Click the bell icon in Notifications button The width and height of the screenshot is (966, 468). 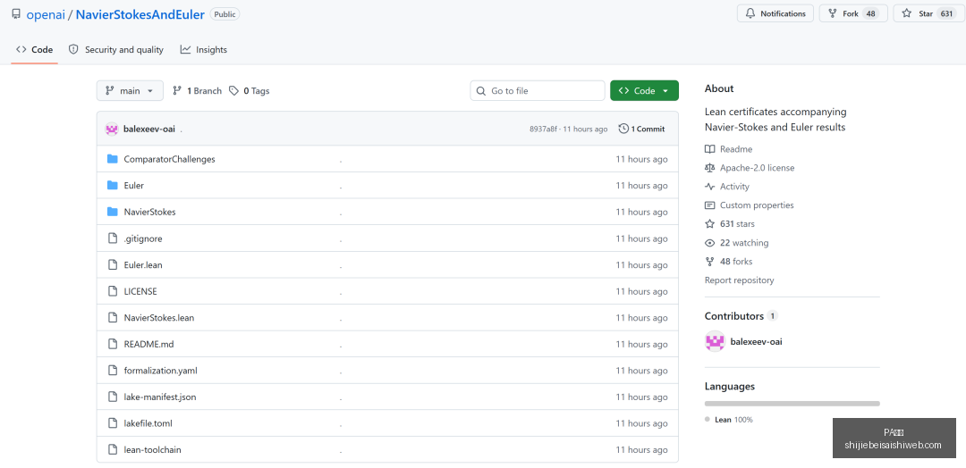[x=750, y=13]
